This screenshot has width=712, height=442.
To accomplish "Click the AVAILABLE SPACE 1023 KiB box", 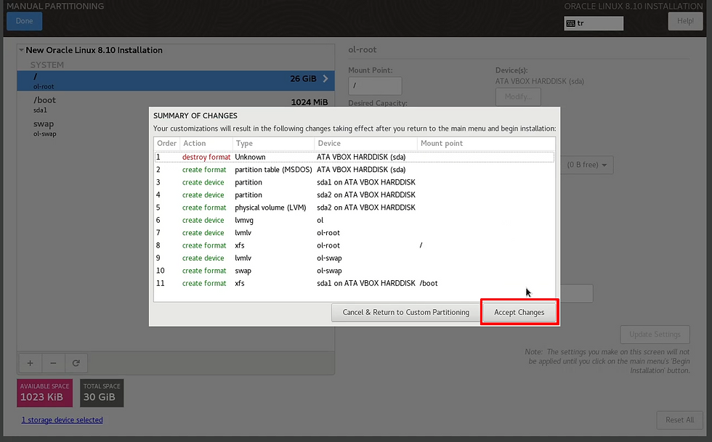I will [x=44, y=393].
